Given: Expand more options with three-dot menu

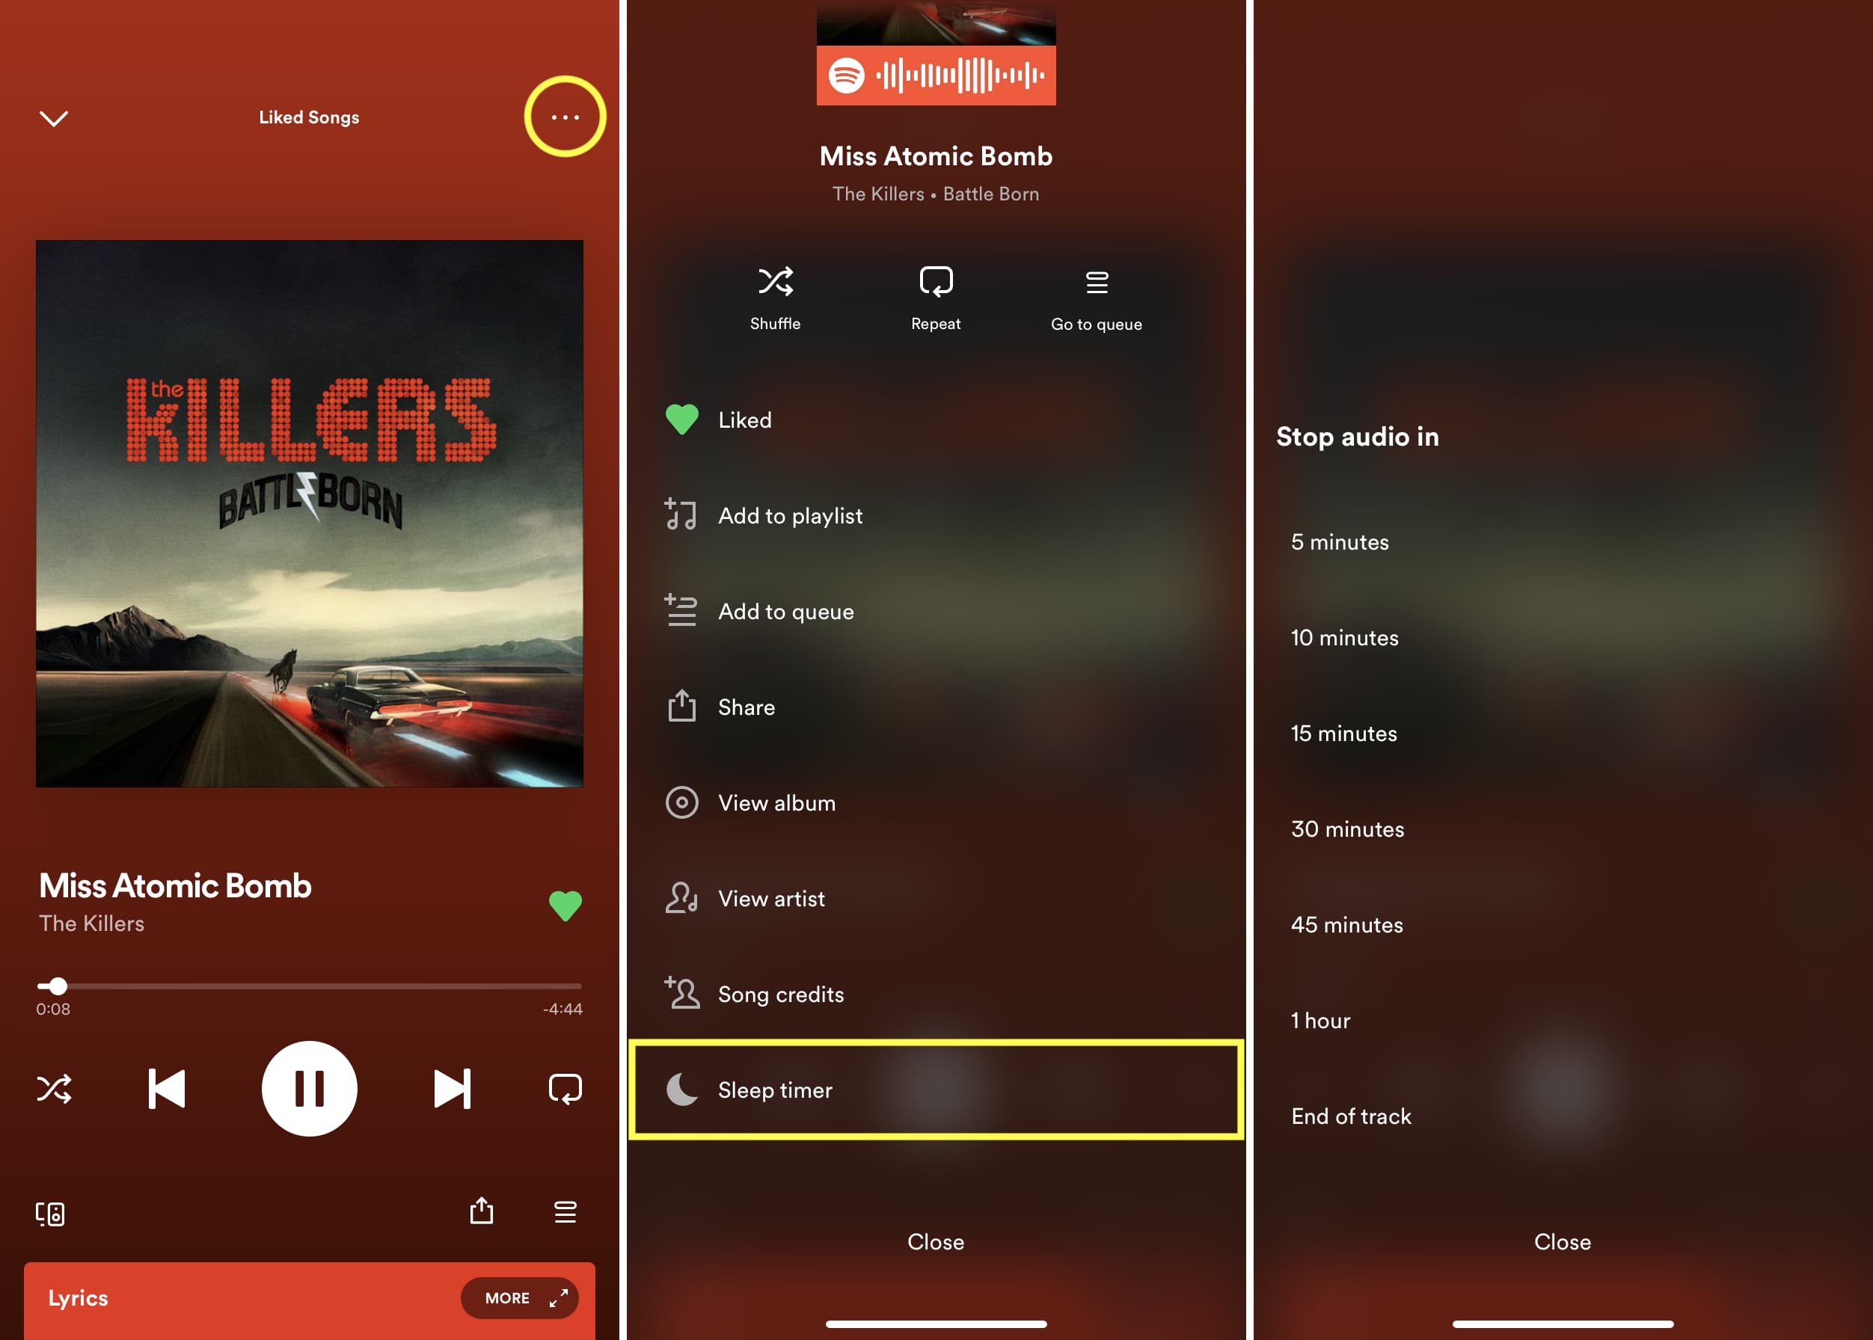Looking at the screenshot, I should tap(565, 116).
